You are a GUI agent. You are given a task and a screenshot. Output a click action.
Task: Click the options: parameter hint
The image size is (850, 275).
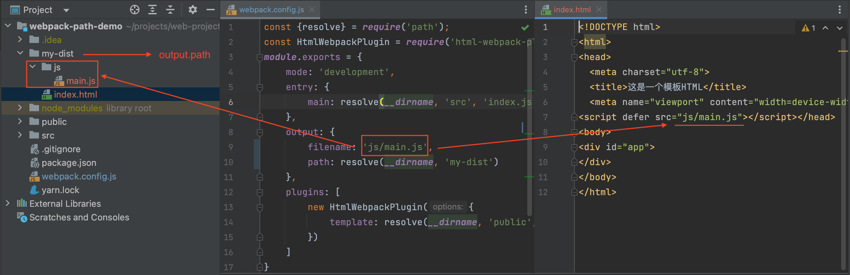448,207
